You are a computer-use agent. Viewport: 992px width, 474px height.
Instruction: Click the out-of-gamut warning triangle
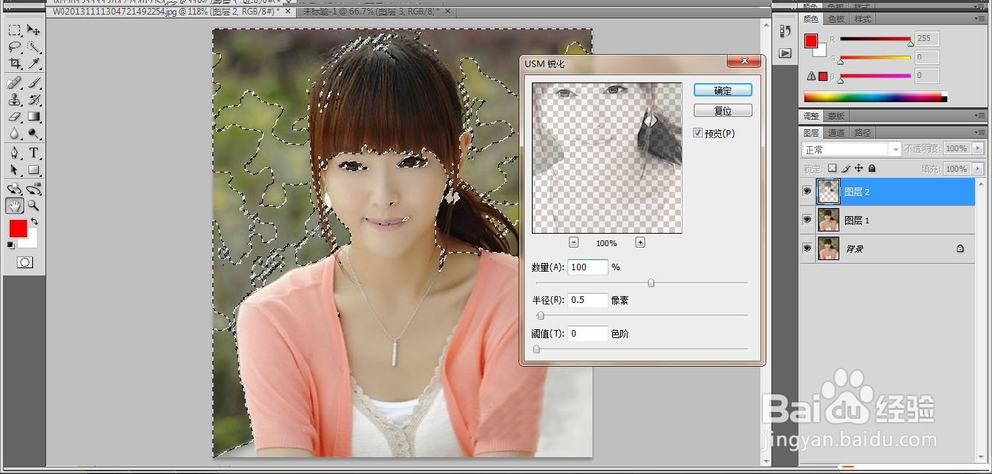[x=811, y=76]
